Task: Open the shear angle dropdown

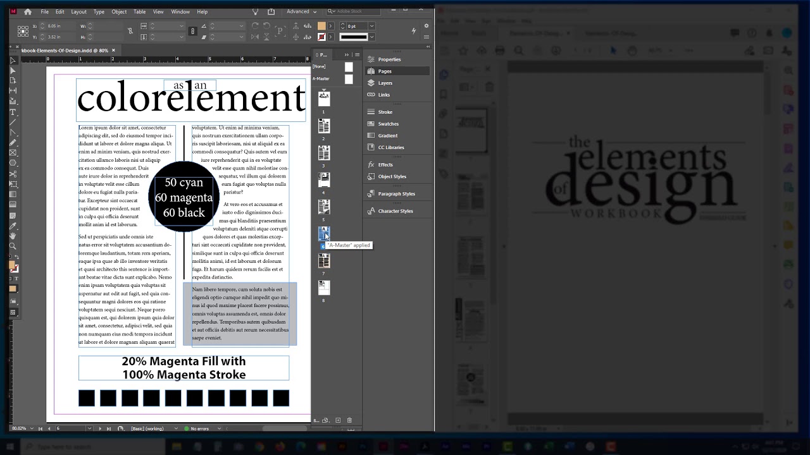Action: click(241, 37)
